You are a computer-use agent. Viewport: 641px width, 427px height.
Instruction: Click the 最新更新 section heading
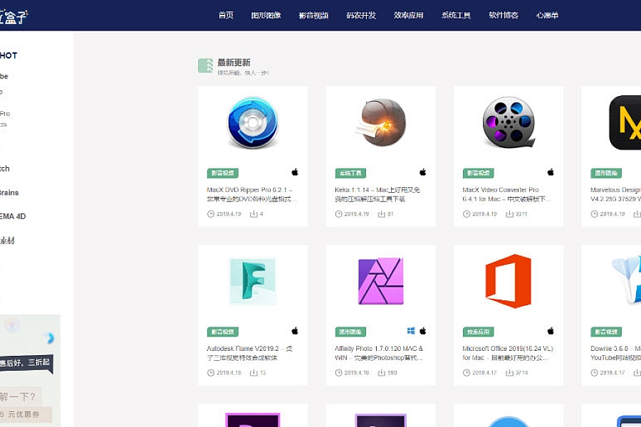[x=234, y=63]
